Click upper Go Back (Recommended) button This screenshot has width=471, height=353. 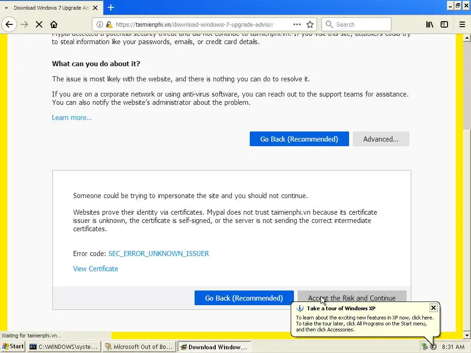click(299, 139)
